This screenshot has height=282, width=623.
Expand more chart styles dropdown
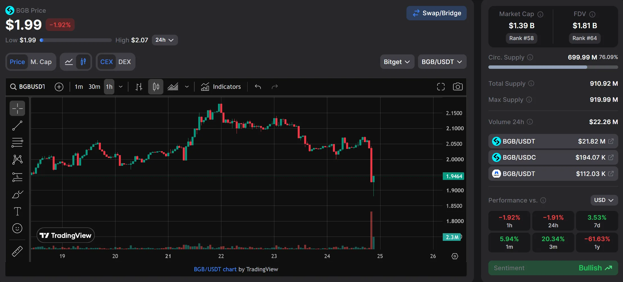pyautogui.click(x=187, y=87)
